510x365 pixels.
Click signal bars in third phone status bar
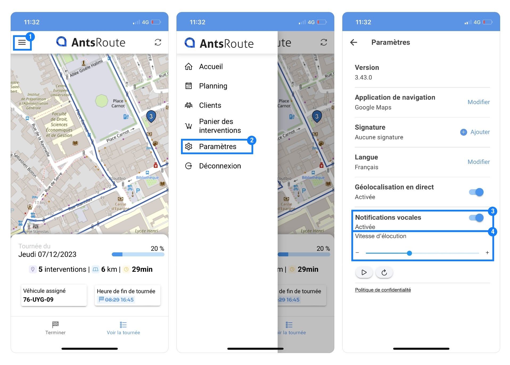tap(468, 22)
